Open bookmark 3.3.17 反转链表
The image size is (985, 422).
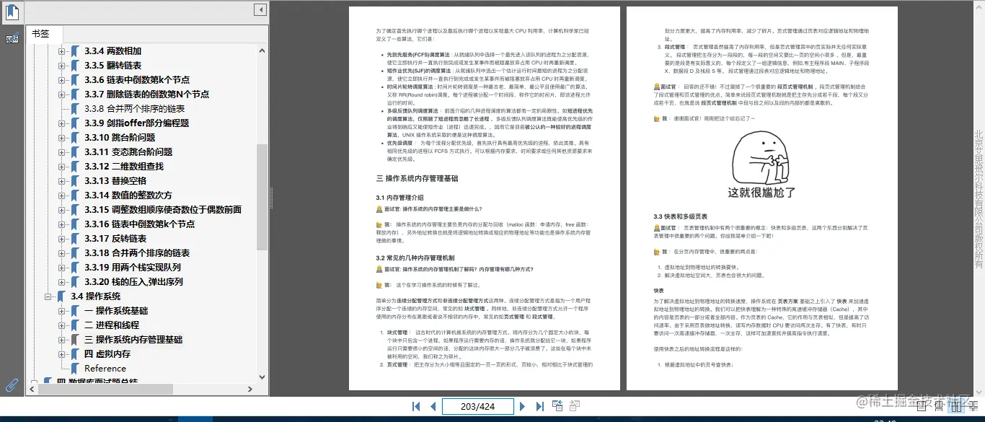(x=115, y=239)
